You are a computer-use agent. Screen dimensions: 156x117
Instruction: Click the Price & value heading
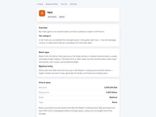pyautogui.click(x=45, y=83)
